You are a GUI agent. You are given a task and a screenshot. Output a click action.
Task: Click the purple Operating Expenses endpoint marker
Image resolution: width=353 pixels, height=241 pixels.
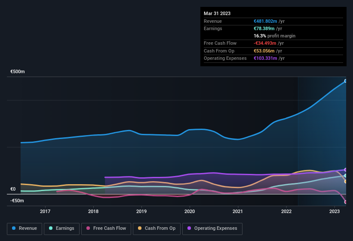[346, 170]
